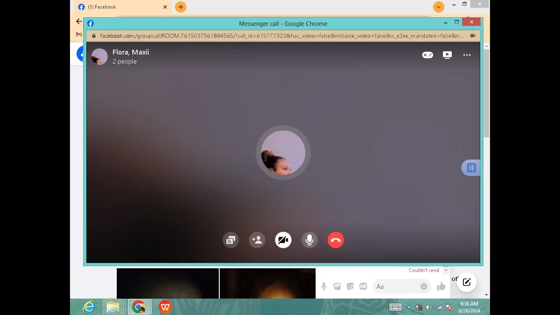
Task: Open the browser tab search dropdown
Action: pyautogui.click(x=438, y=7)
